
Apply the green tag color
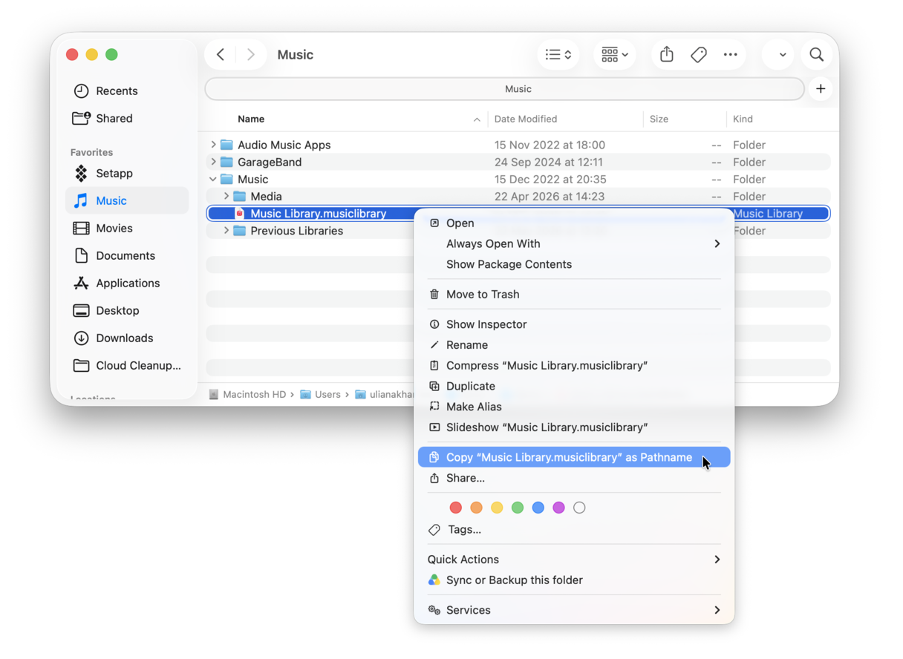pos(518,508)
